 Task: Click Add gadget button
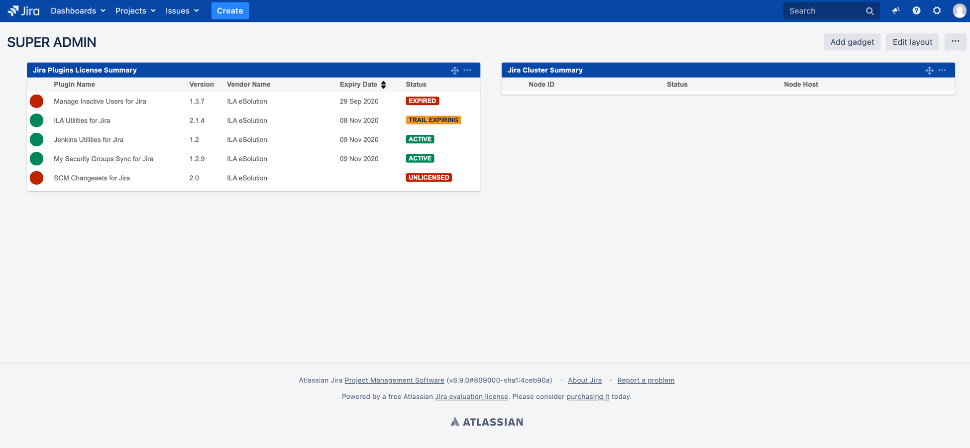coord(852,42)
